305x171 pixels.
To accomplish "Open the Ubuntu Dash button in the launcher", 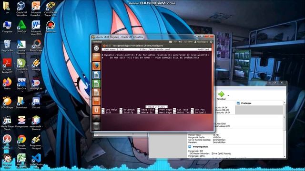I will (x=96, y=48).
